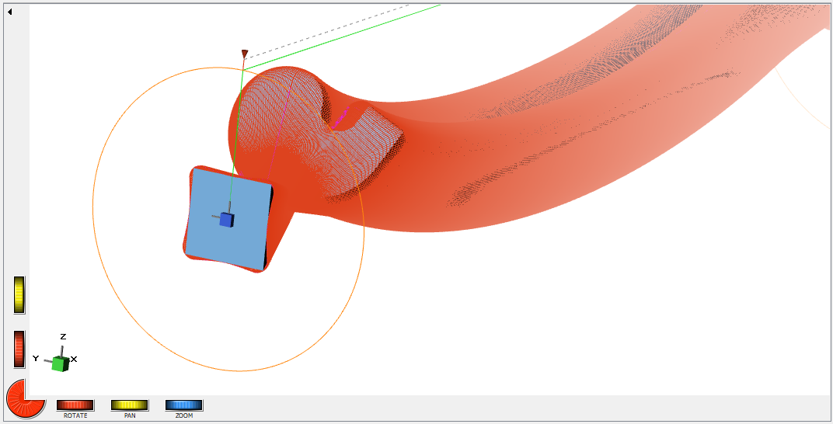833x424 pixels.
Task: Click the Y axis label on the gizmo
Action: click(36, 359)
